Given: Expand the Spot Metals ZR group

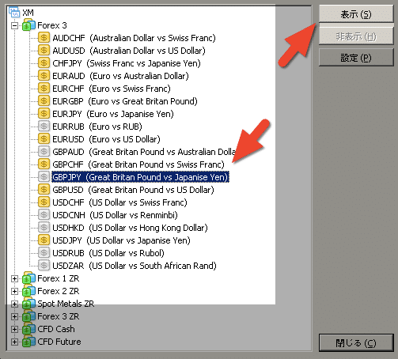Looking at the screenshot, I should click(14, 304).
